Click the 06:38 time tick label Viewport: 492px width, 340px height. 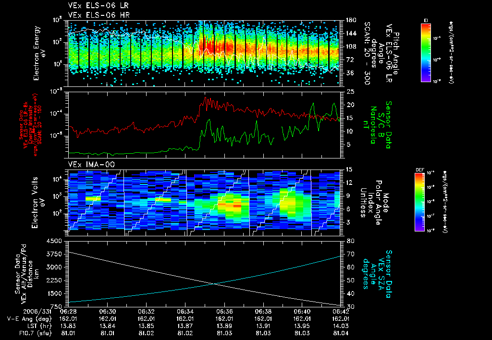(x=263, y=312)
